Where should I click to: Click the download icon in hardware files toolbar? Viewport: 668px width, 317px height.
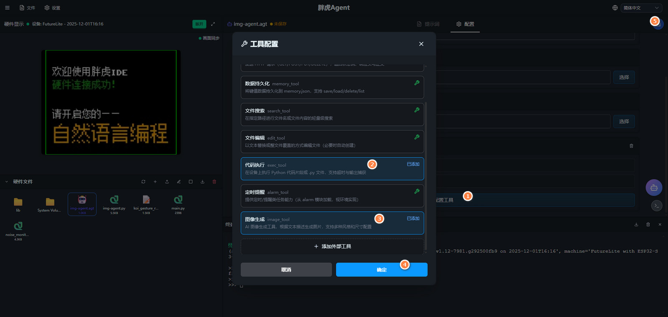point(202,182)
